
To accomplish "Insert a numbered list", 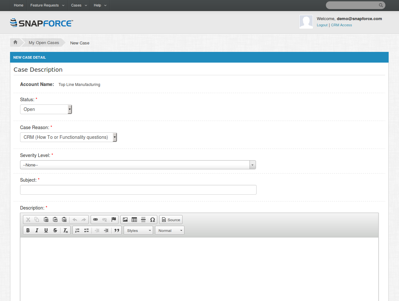I will [x=77, y=231].
